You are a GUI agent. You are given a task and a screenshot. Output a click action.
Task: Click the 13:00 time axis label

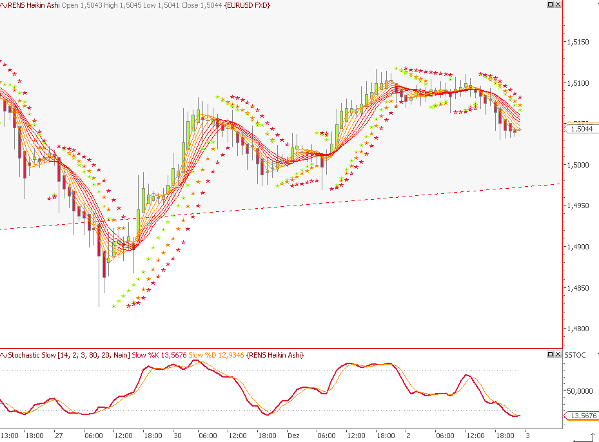coord(10,436)
